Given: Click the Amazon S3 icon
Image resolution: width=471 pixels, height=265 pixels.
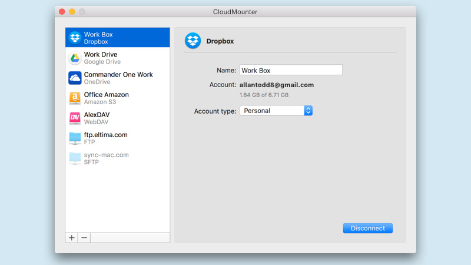Looking at the screenshot, I should coord(75,98).
